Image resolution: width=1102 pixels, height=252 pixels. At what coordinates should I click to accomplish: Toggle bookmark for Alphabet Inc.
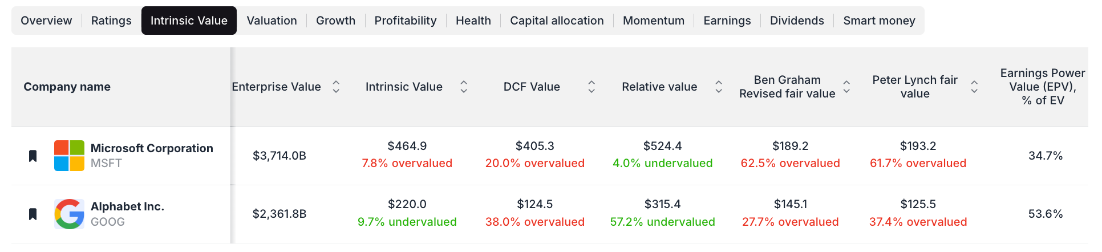(33, 214)
